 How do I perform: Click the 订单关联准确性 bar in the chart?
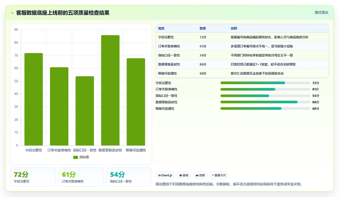click(59, 106)
